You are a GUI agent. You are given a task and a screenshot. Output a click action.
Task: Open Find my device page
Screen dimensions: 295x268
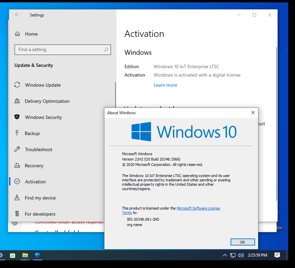click(40, 198)
